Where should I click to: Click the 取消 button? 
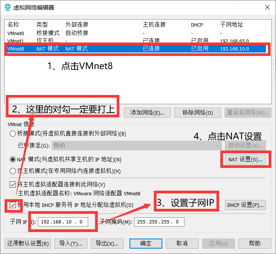[182, 244]
